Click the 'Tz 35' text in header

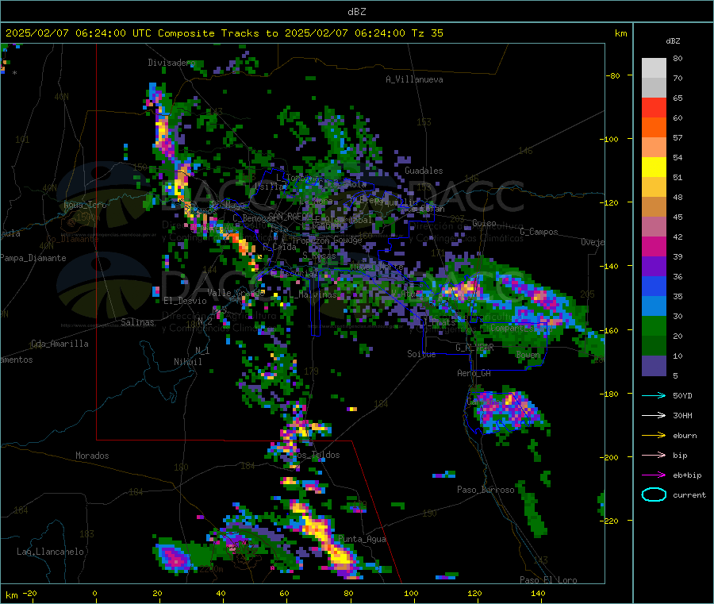pyautogui.click(x=428, y=33)
